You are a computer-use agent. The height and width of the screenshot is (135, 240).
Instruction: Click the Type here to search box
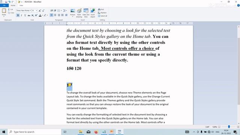(34, 132)
